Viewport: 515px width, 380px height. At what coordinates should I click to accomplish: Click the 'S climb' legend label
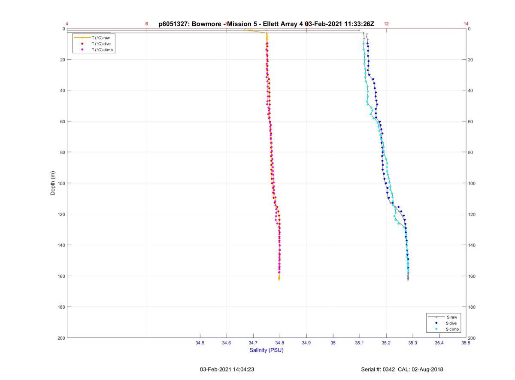pyautogui.click(x=453, y=329)
